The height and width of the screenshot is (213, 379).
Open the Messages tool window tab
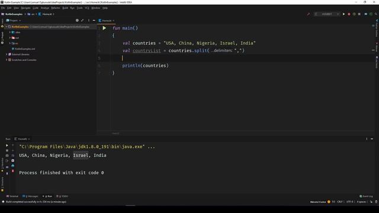tap(30, 196)
